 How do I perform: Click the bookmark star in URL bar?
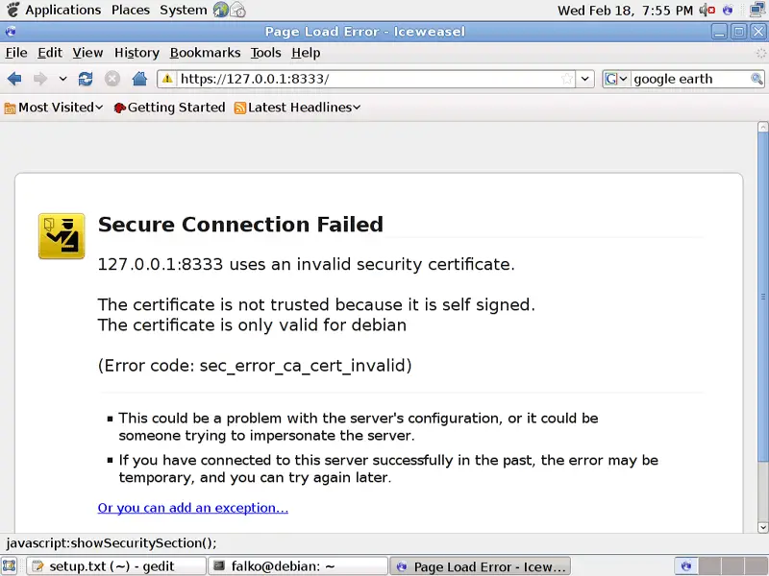[x=567, y=79]
